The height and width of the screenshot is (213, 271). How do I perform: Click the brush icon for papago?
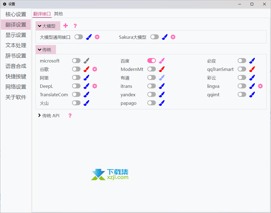(162, 103)
